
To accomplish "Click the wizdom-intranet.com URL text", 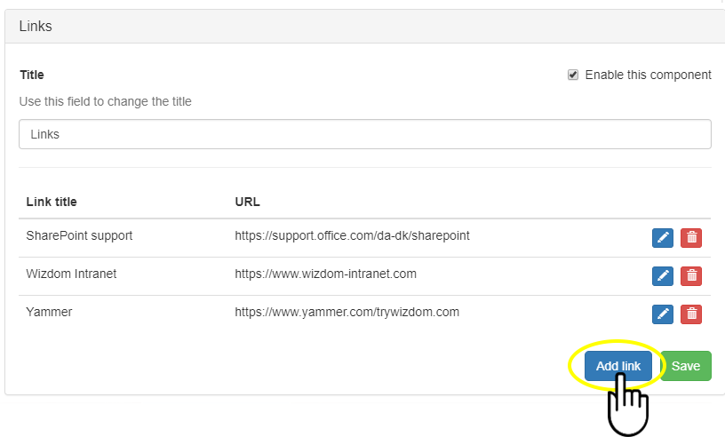I will tap(325, 274).
